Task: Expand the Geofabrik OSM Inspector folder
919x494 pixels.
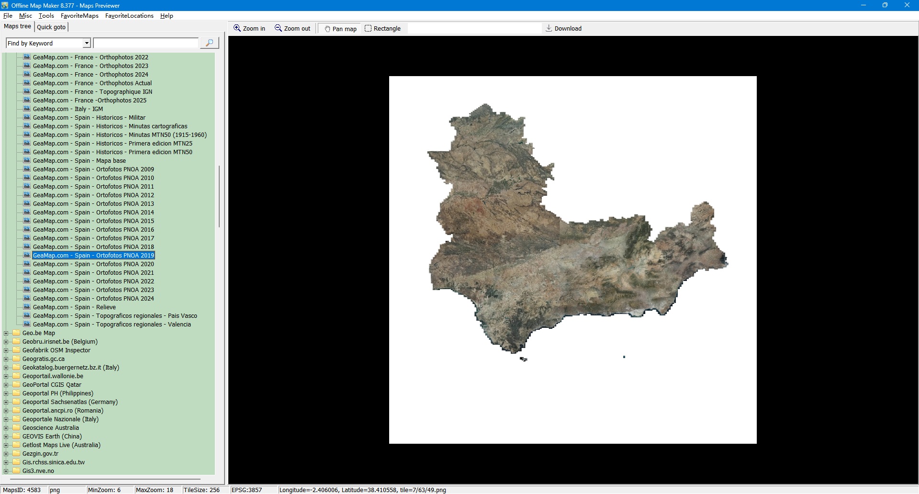Action: [6, 350]
